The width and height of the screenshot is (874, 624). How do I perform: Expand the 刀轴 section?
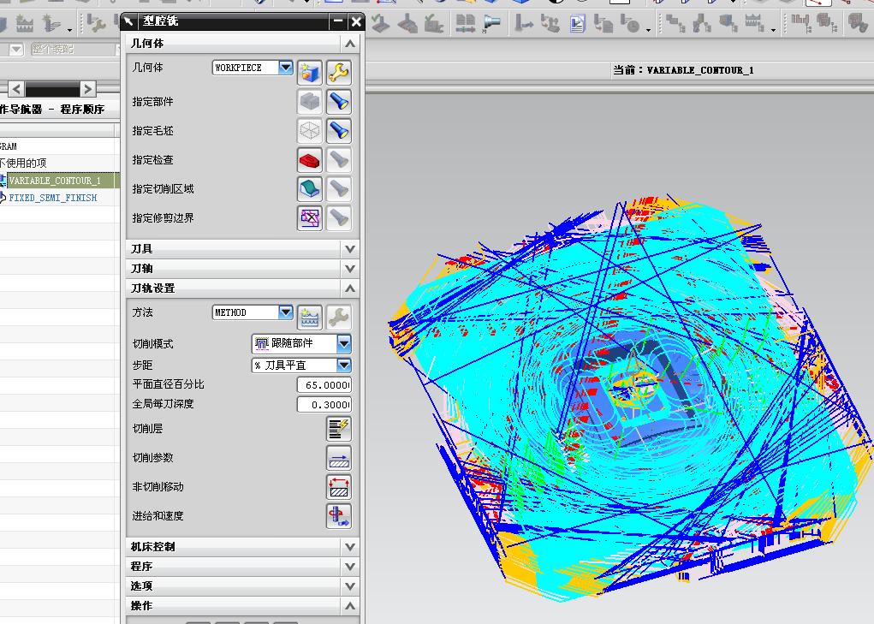pyautogui.click(x=350, y=269)
